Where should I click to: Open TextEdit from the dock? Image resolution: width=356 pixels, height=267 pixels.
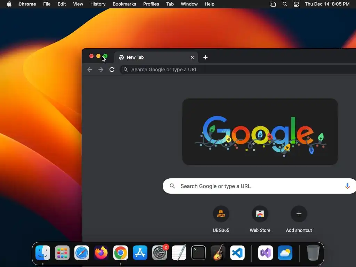[179, 253]
